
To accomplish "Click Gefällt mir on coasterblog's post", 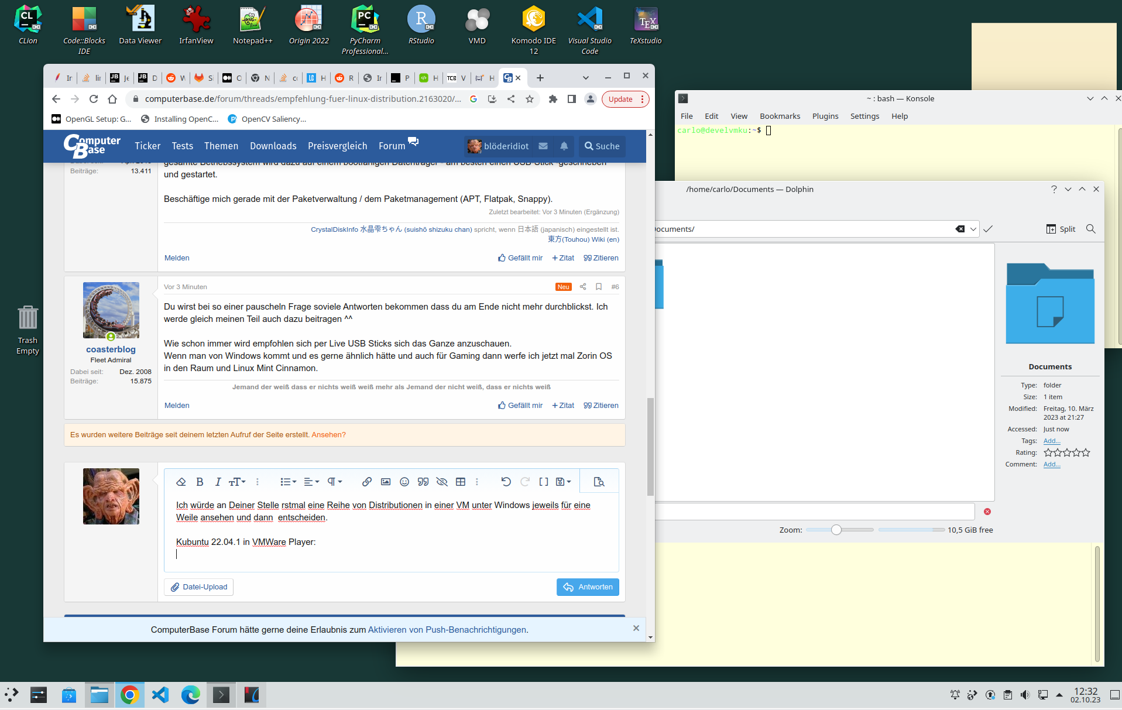I will (520, 405).
